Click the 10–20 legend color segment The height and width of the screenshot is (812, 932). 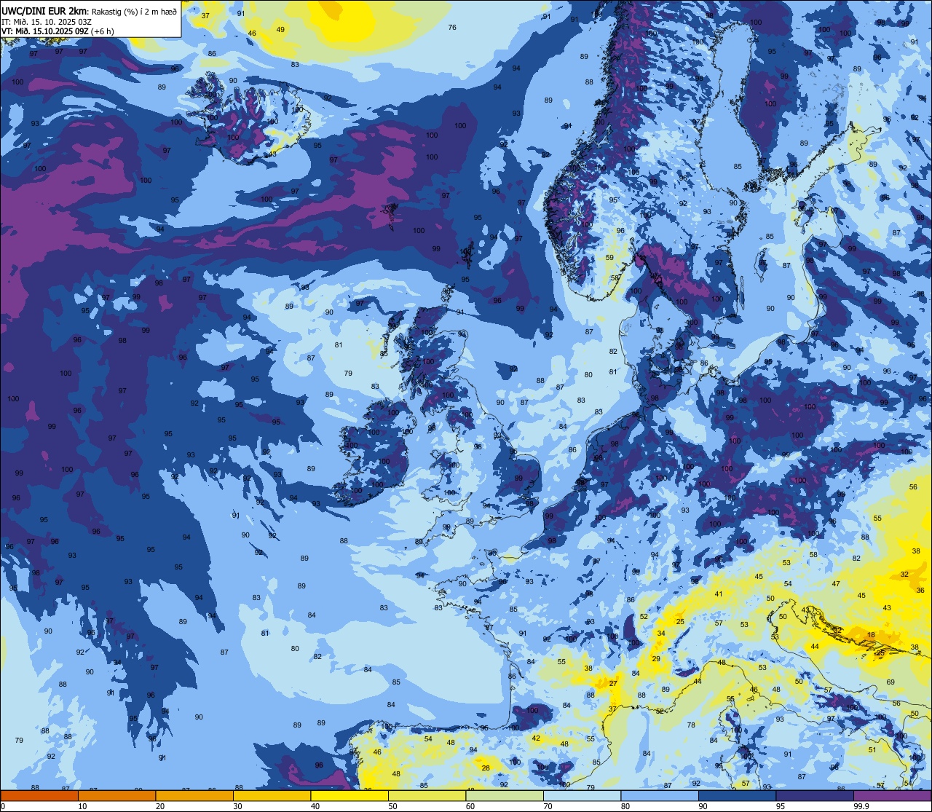click(117, 795)
